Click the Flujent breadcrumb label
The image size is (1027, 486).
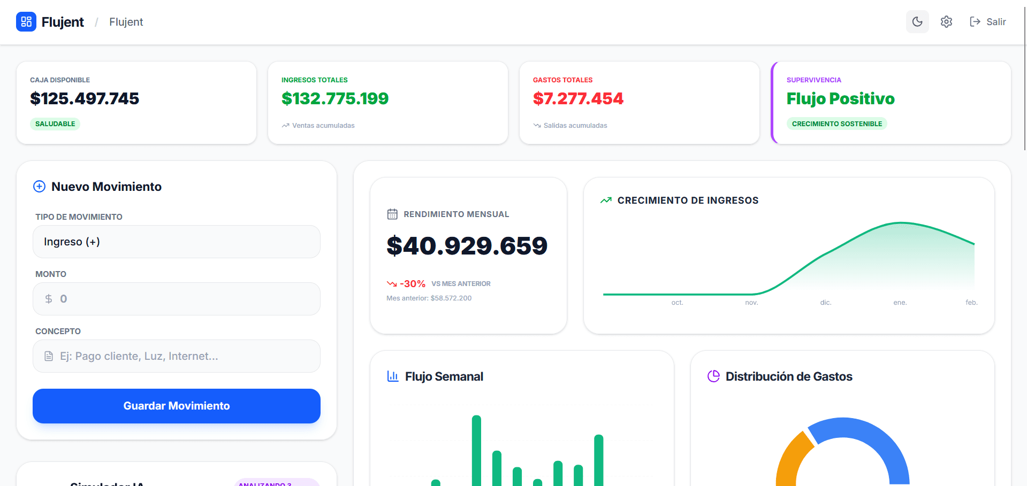tap(126, 22)
